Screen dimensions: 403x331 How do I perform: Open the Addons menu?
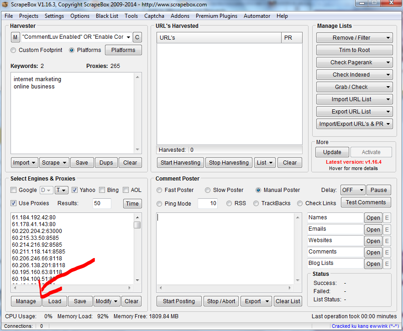click(x=180, y=16)
